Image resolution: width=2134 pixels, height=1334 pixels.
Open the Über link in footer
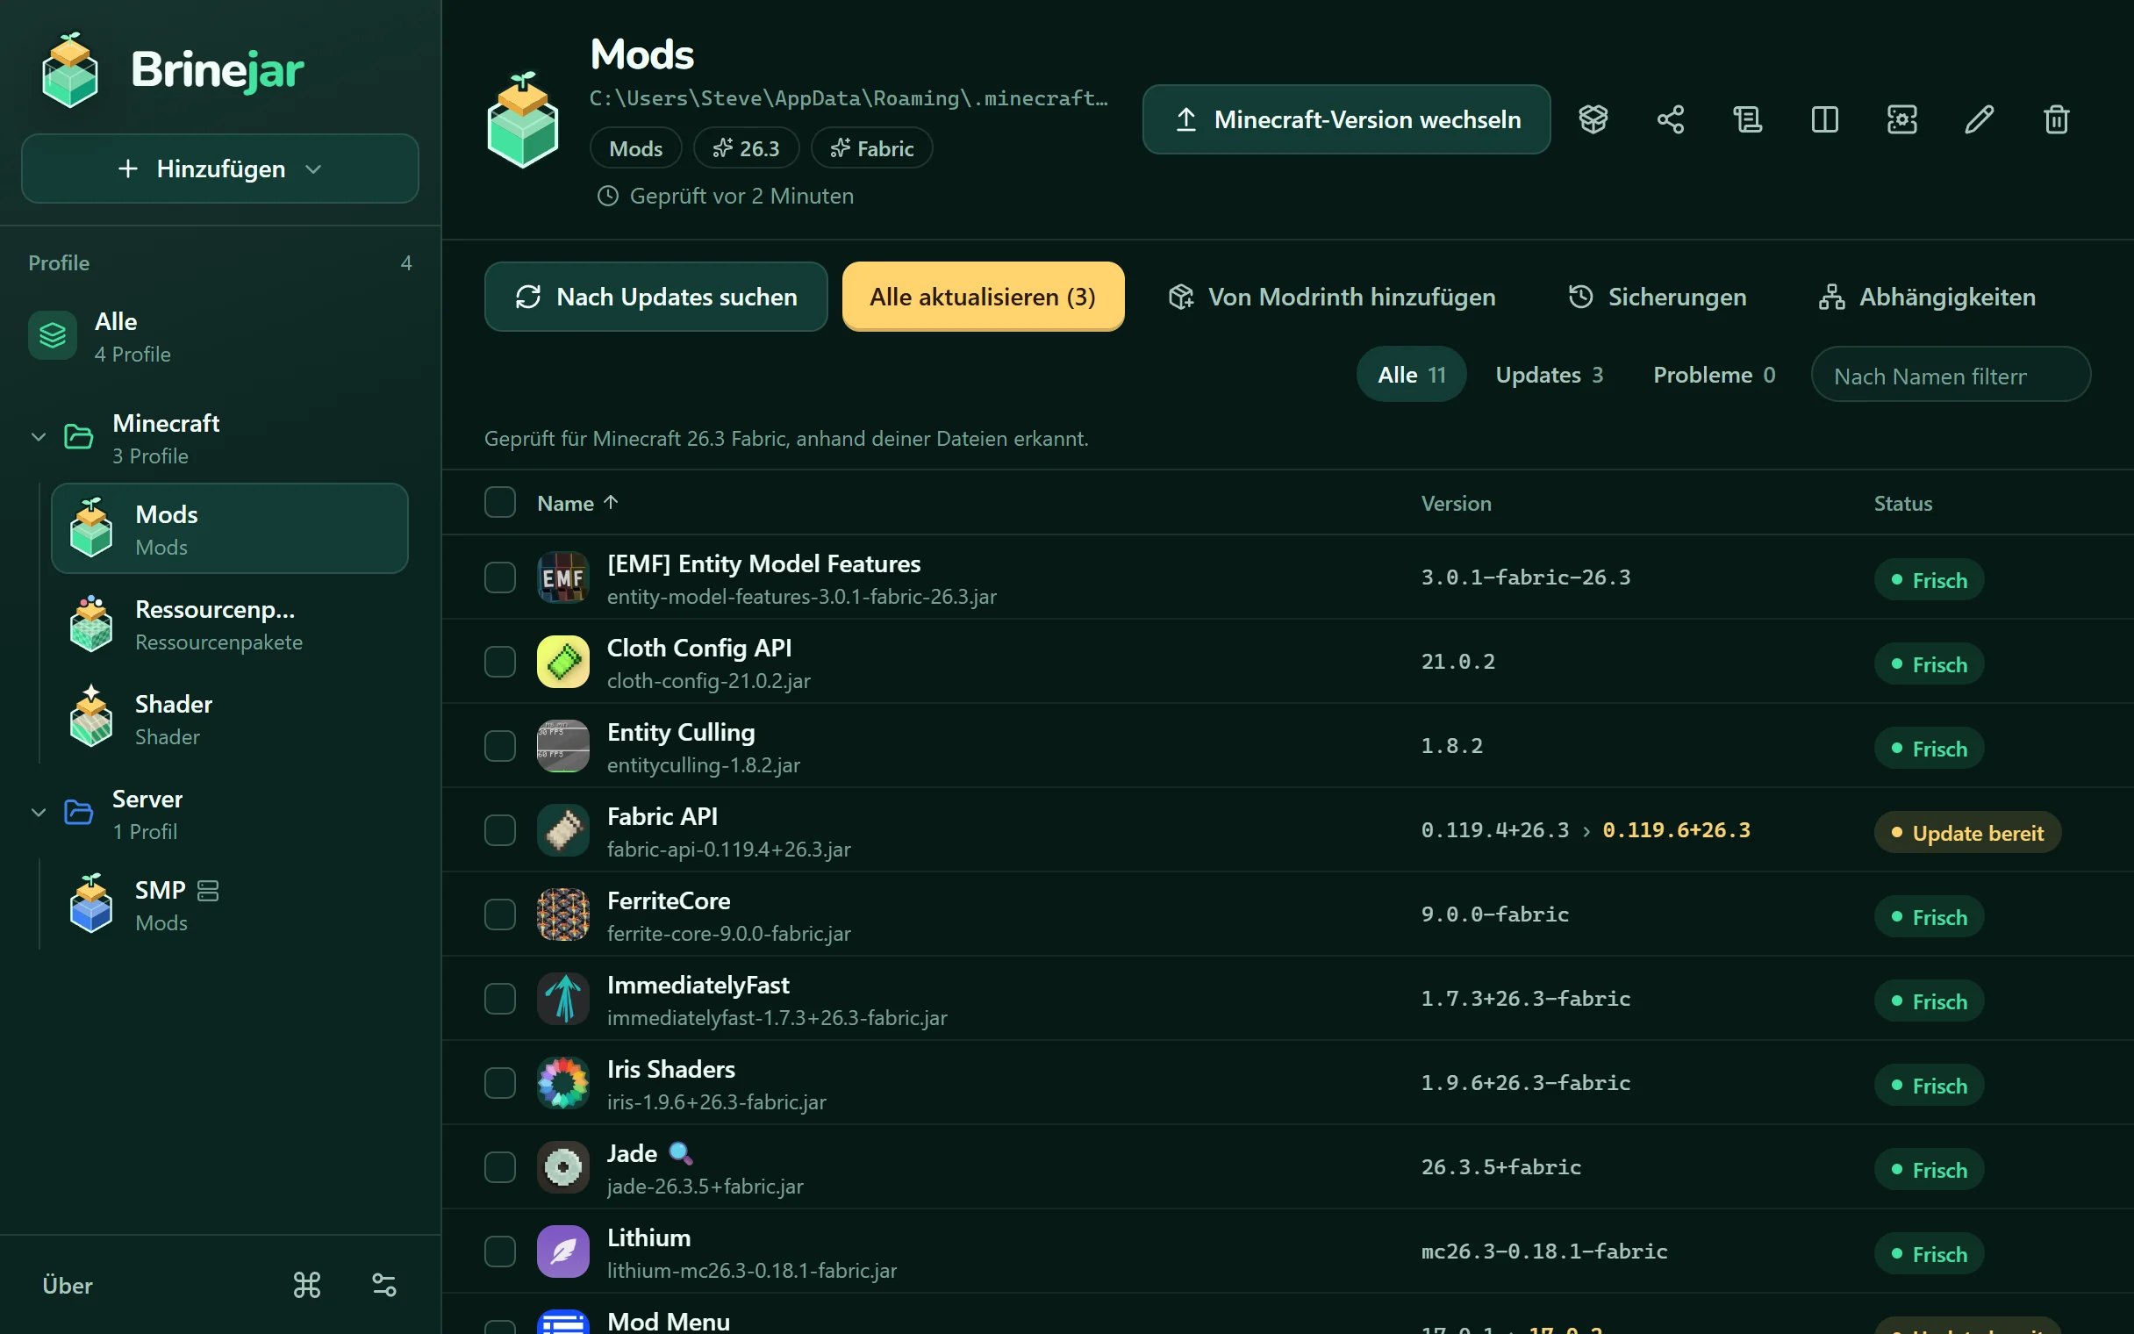tap(68, 1286)
